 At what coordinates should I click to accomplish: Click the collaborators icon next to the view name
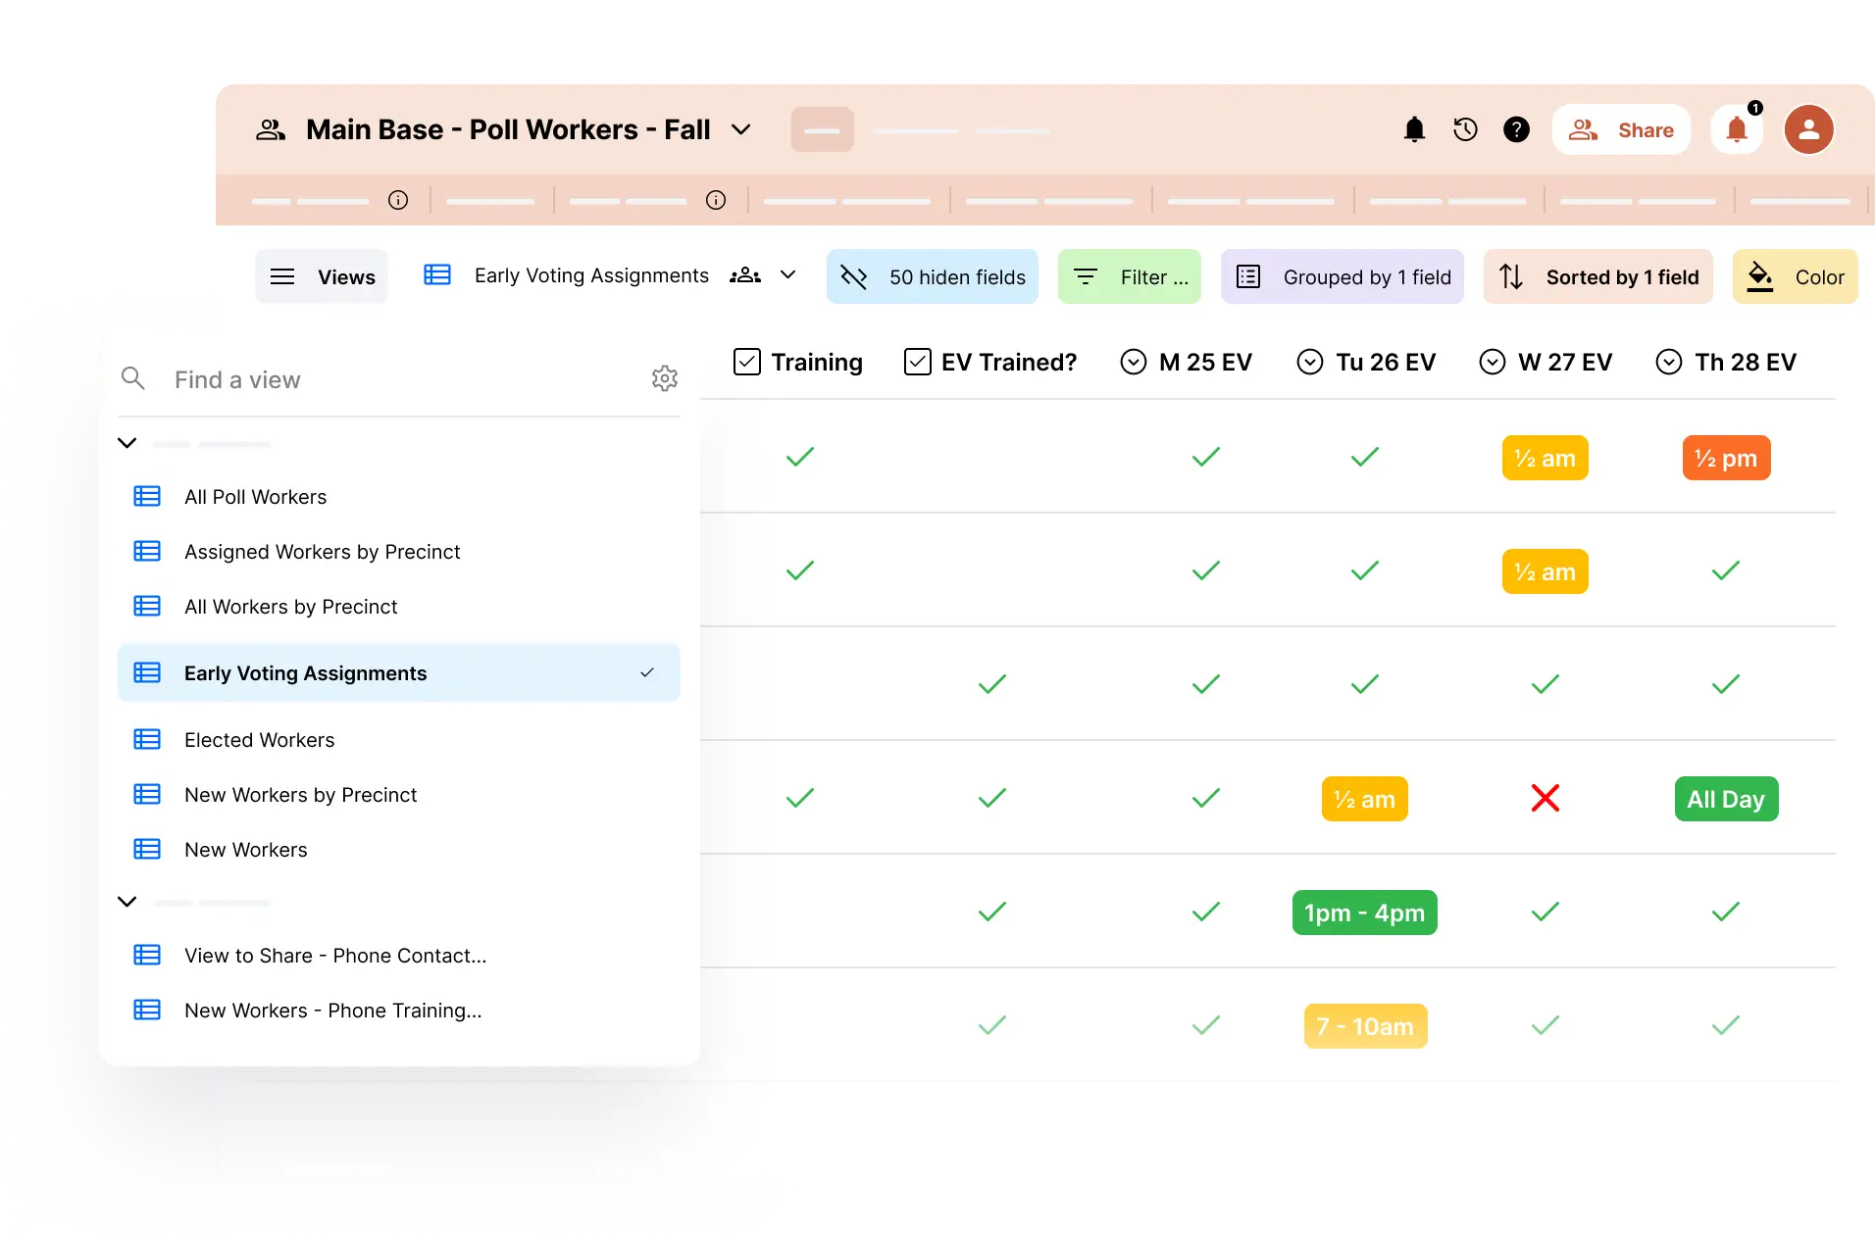pos(747,275)
